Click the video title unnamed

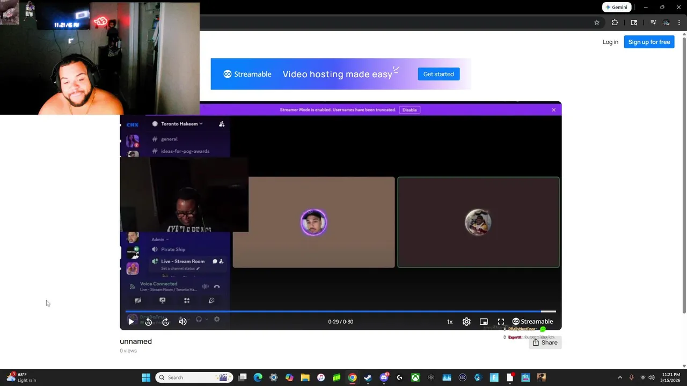[x=136, y=341]
